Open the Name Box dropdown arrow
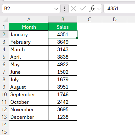 click(56, 9)
